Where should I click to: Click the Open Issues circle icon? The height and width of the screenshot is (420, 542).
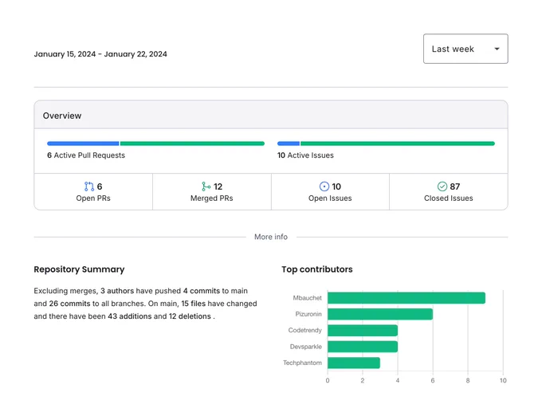(x=324, y=186)
